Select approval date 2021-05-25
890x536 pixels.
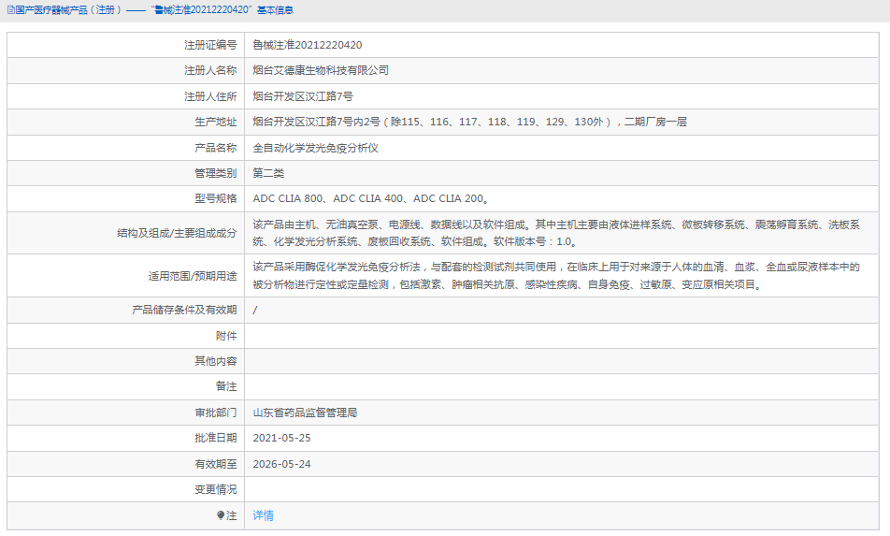(281, 438)
